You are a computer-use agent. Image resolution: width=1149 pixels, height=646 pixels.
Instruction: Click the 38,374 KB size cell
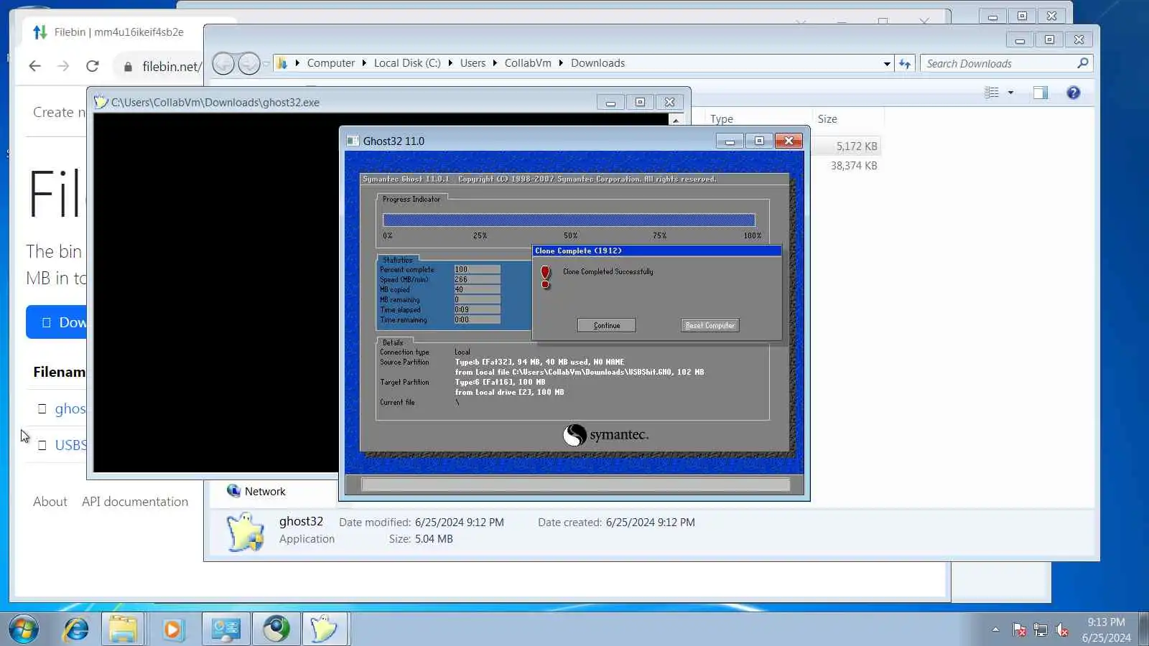pos(854,166)
